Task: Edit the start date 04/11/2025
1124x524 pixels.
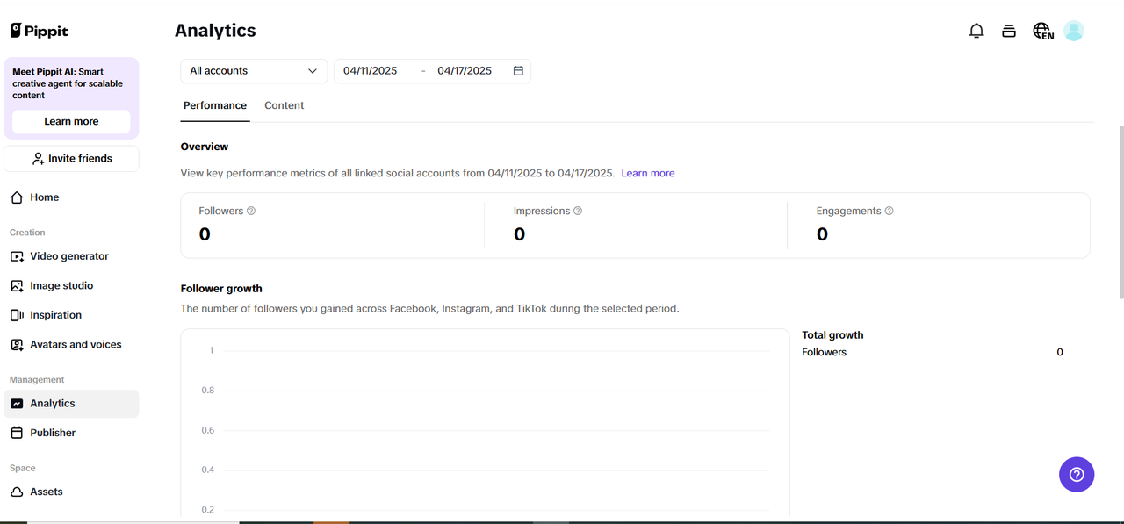Action: click(x=371, y=71)
